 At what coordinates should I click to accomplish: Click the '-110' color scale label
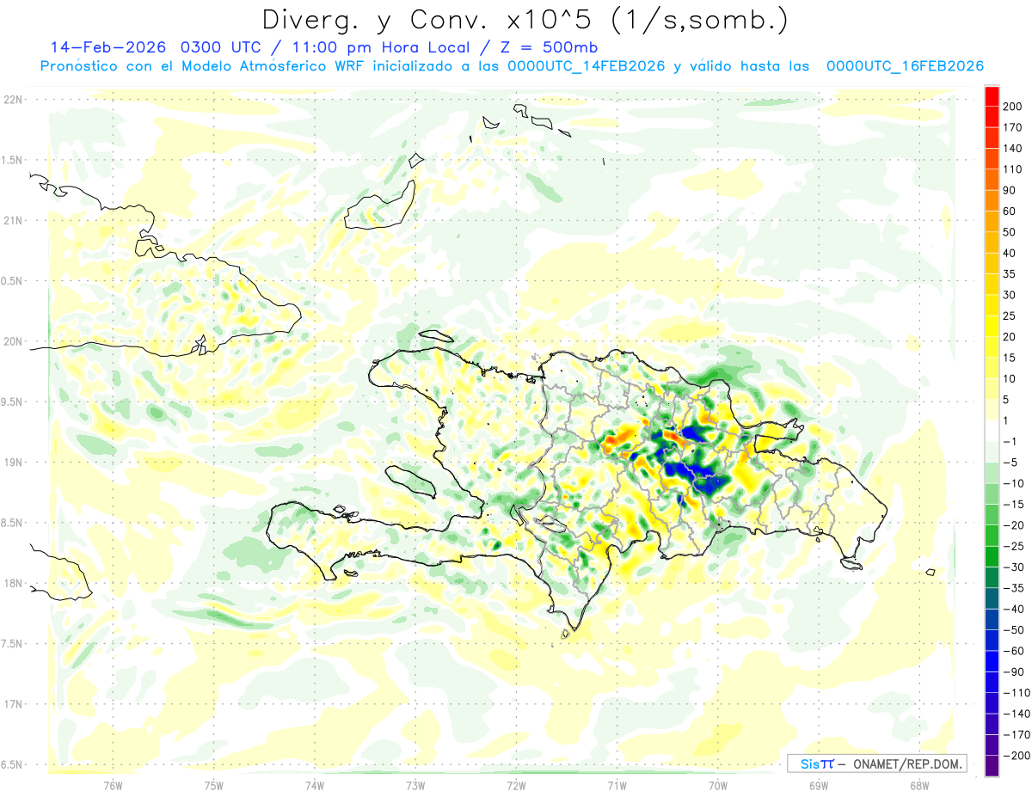[1016, 692]
